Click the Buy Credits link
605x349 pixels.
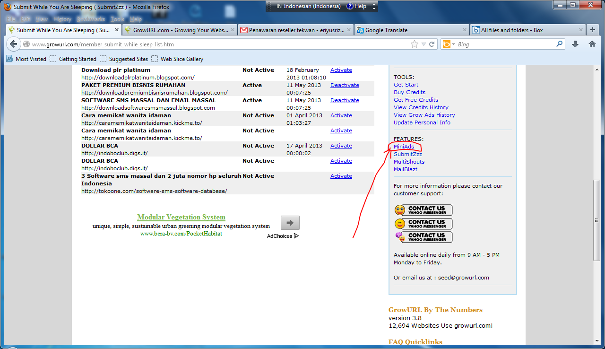tap(409, 92)
